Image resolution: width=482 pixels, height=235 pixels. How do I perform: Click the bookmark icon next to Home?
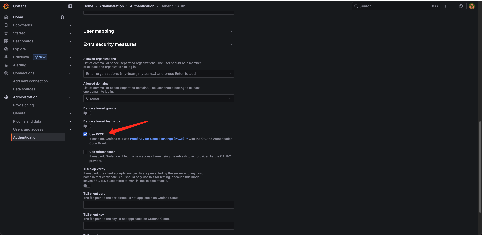(62, 17)
